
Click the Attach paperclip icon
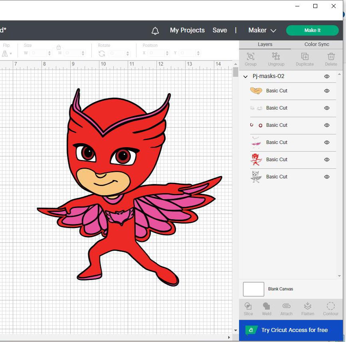(x=287, y=306)
